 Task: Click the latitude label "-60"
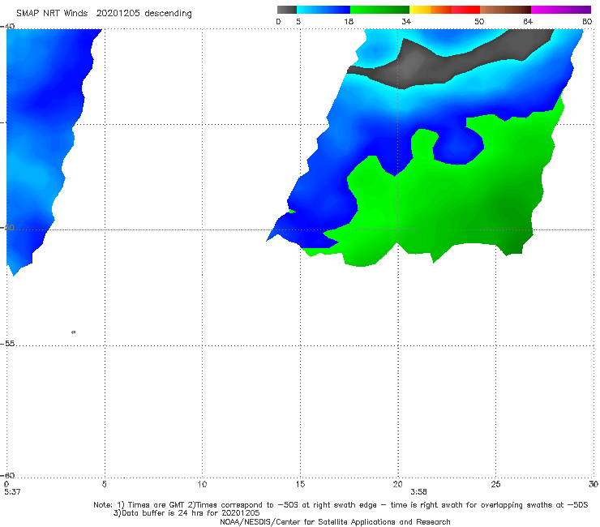pyautogui.click(x=7, y=475)
